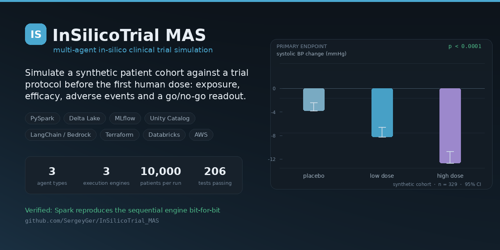Click the 10,000 patients per run stat
Image resolution: width=500 pixels, height=250 pixels.
[x=161, y=175]
